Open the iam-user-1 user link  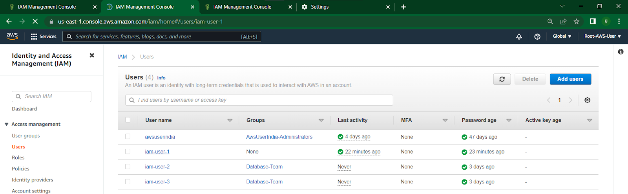tap(157, 152)
